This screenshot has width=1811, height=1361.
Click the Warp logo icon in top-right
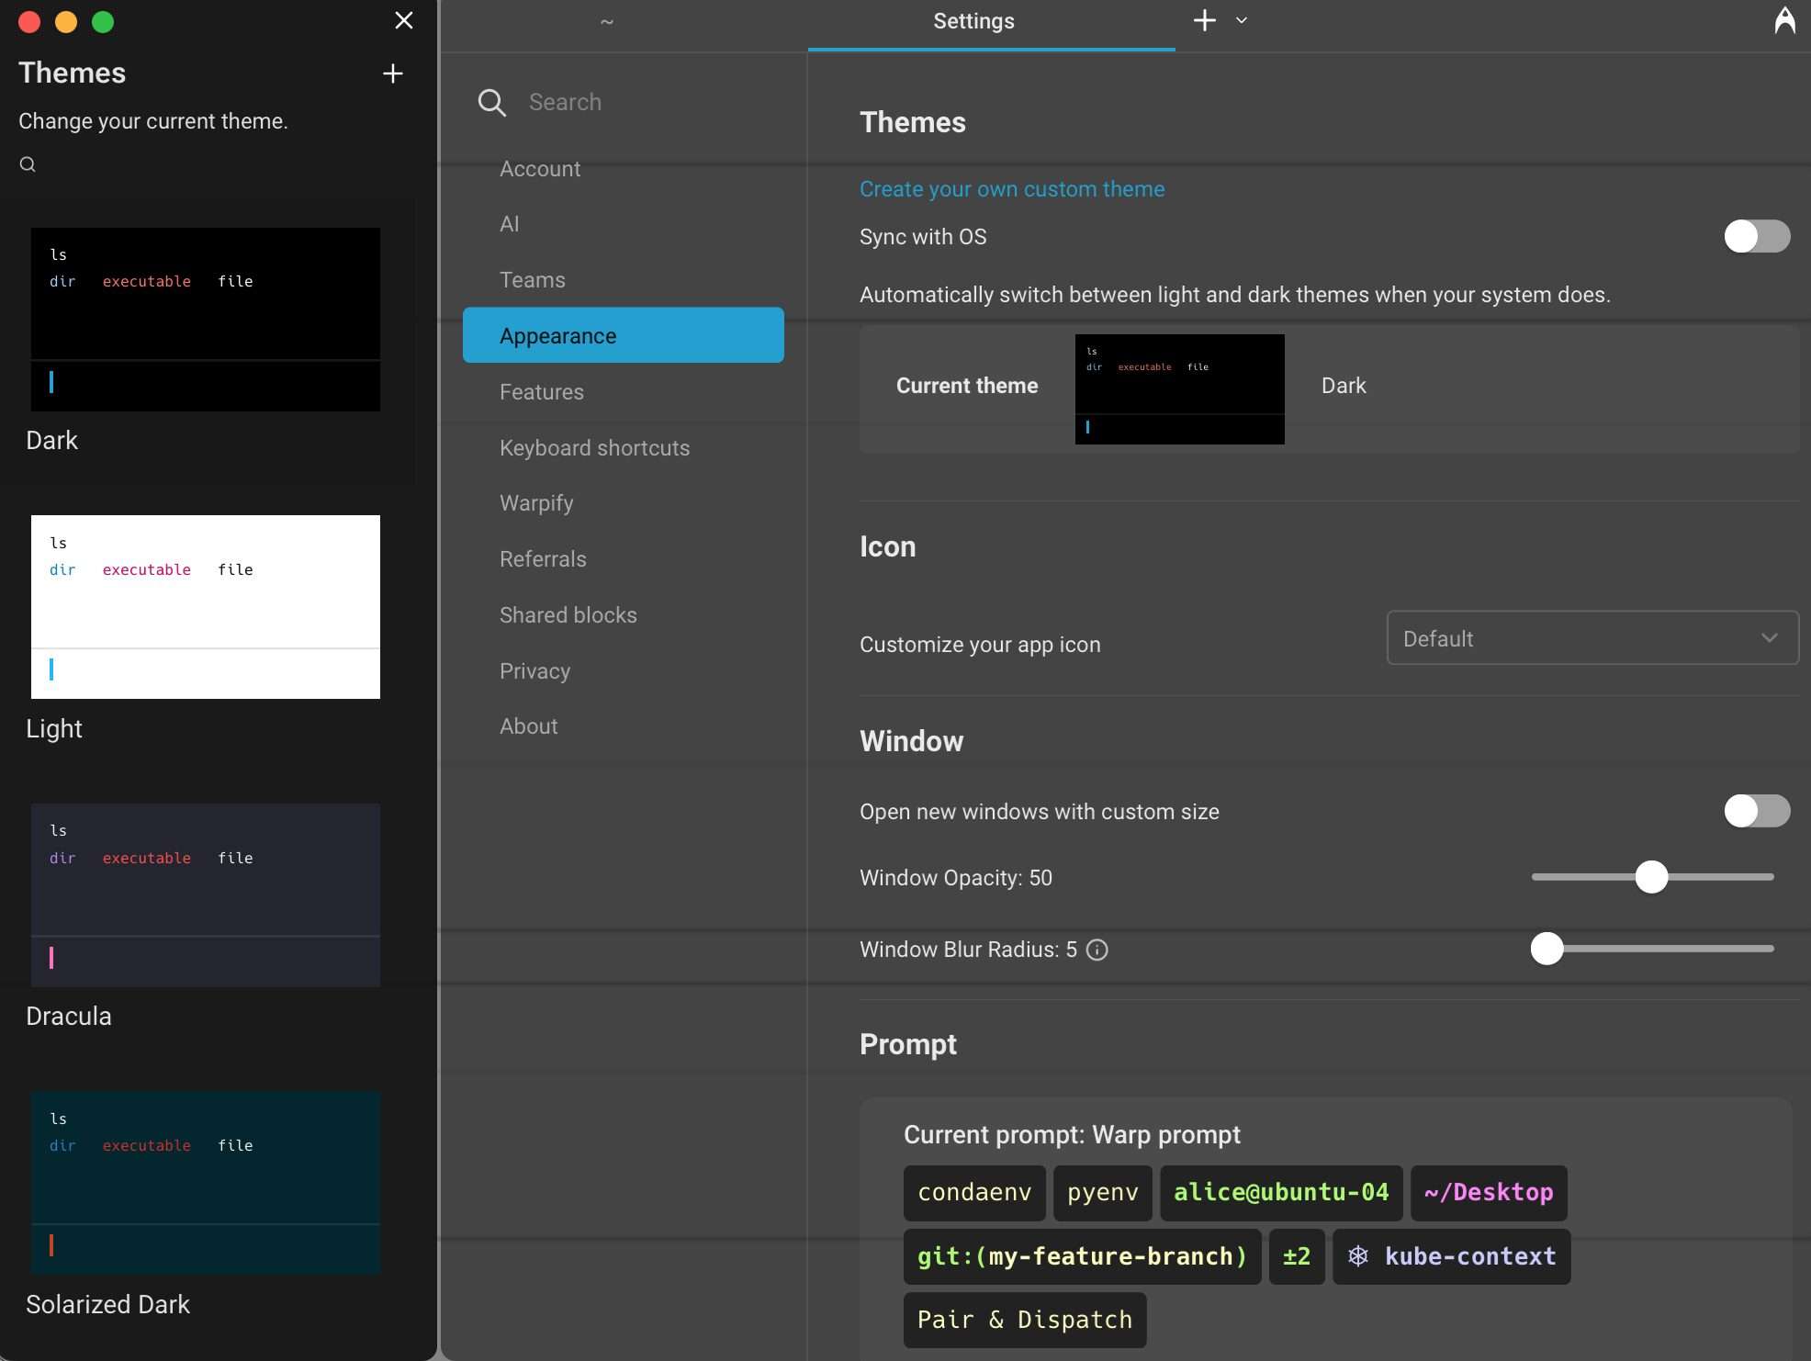click(x=1783, y=20)
